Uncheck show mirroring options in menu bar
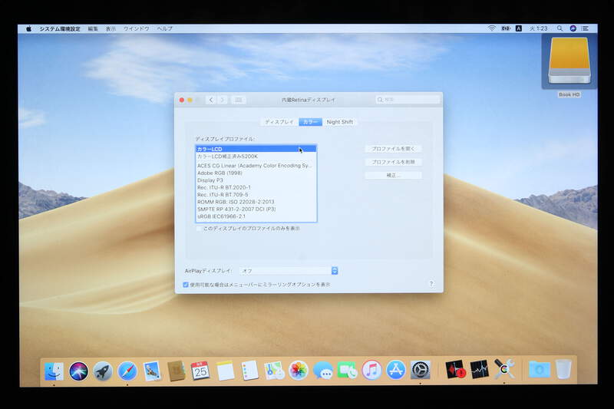Viewport: 614px width, 409px height. (x=186, y=285)
